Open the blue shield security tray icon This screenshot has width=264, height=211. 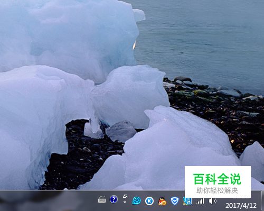click(x=175, y=201)
